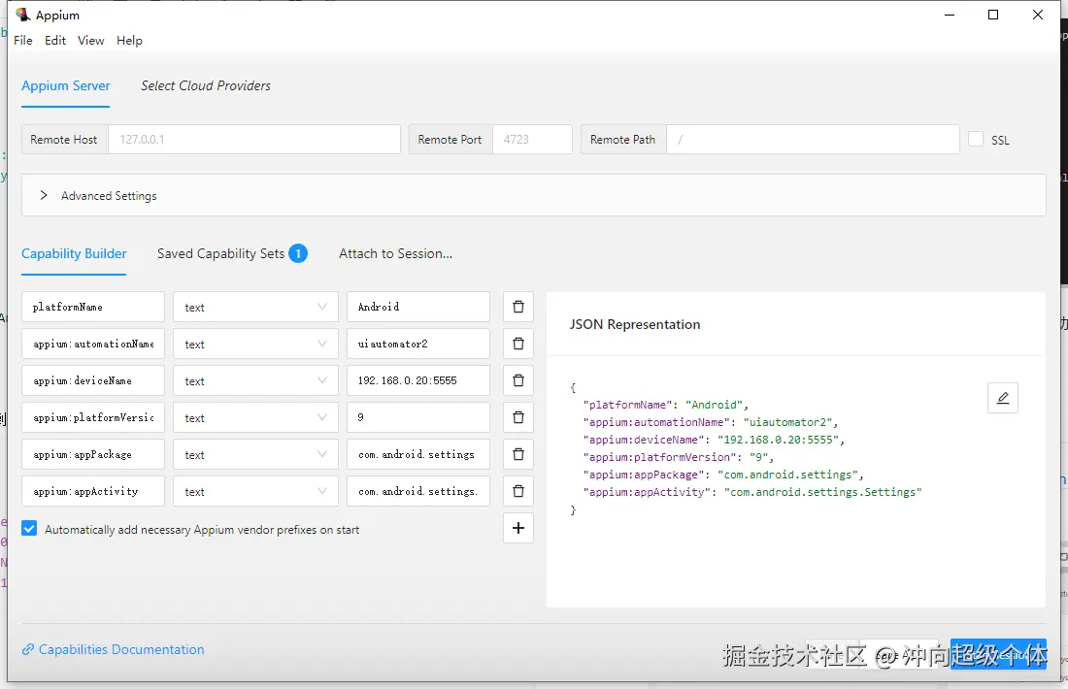Click the Remote Path input field
1068x689 pixels.
[x=813, y=139]
